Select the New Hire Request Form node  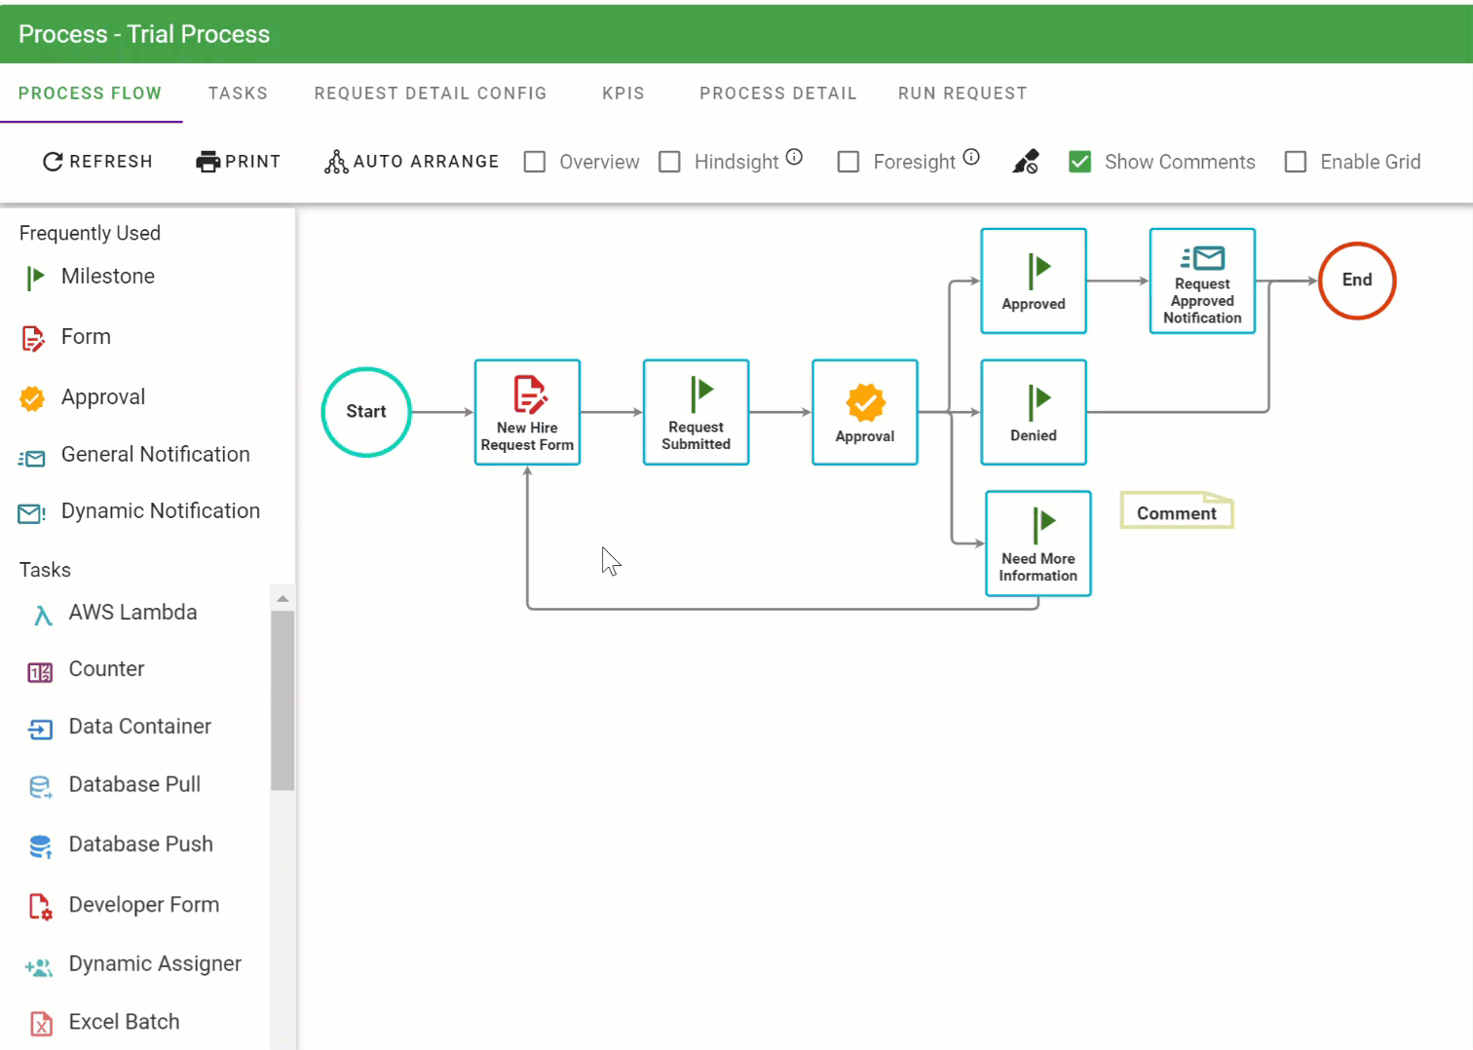(x=527, y=412)
